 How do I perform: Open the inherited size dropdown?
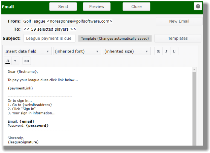click(x=127, y=52)
